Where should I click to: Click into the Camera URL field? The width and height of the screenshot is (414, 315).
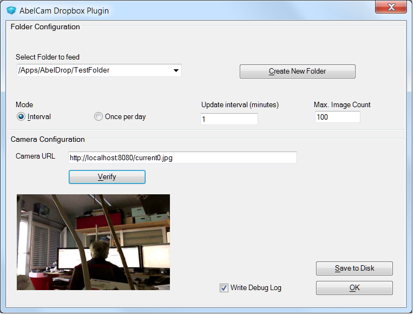tap(182, 157)
